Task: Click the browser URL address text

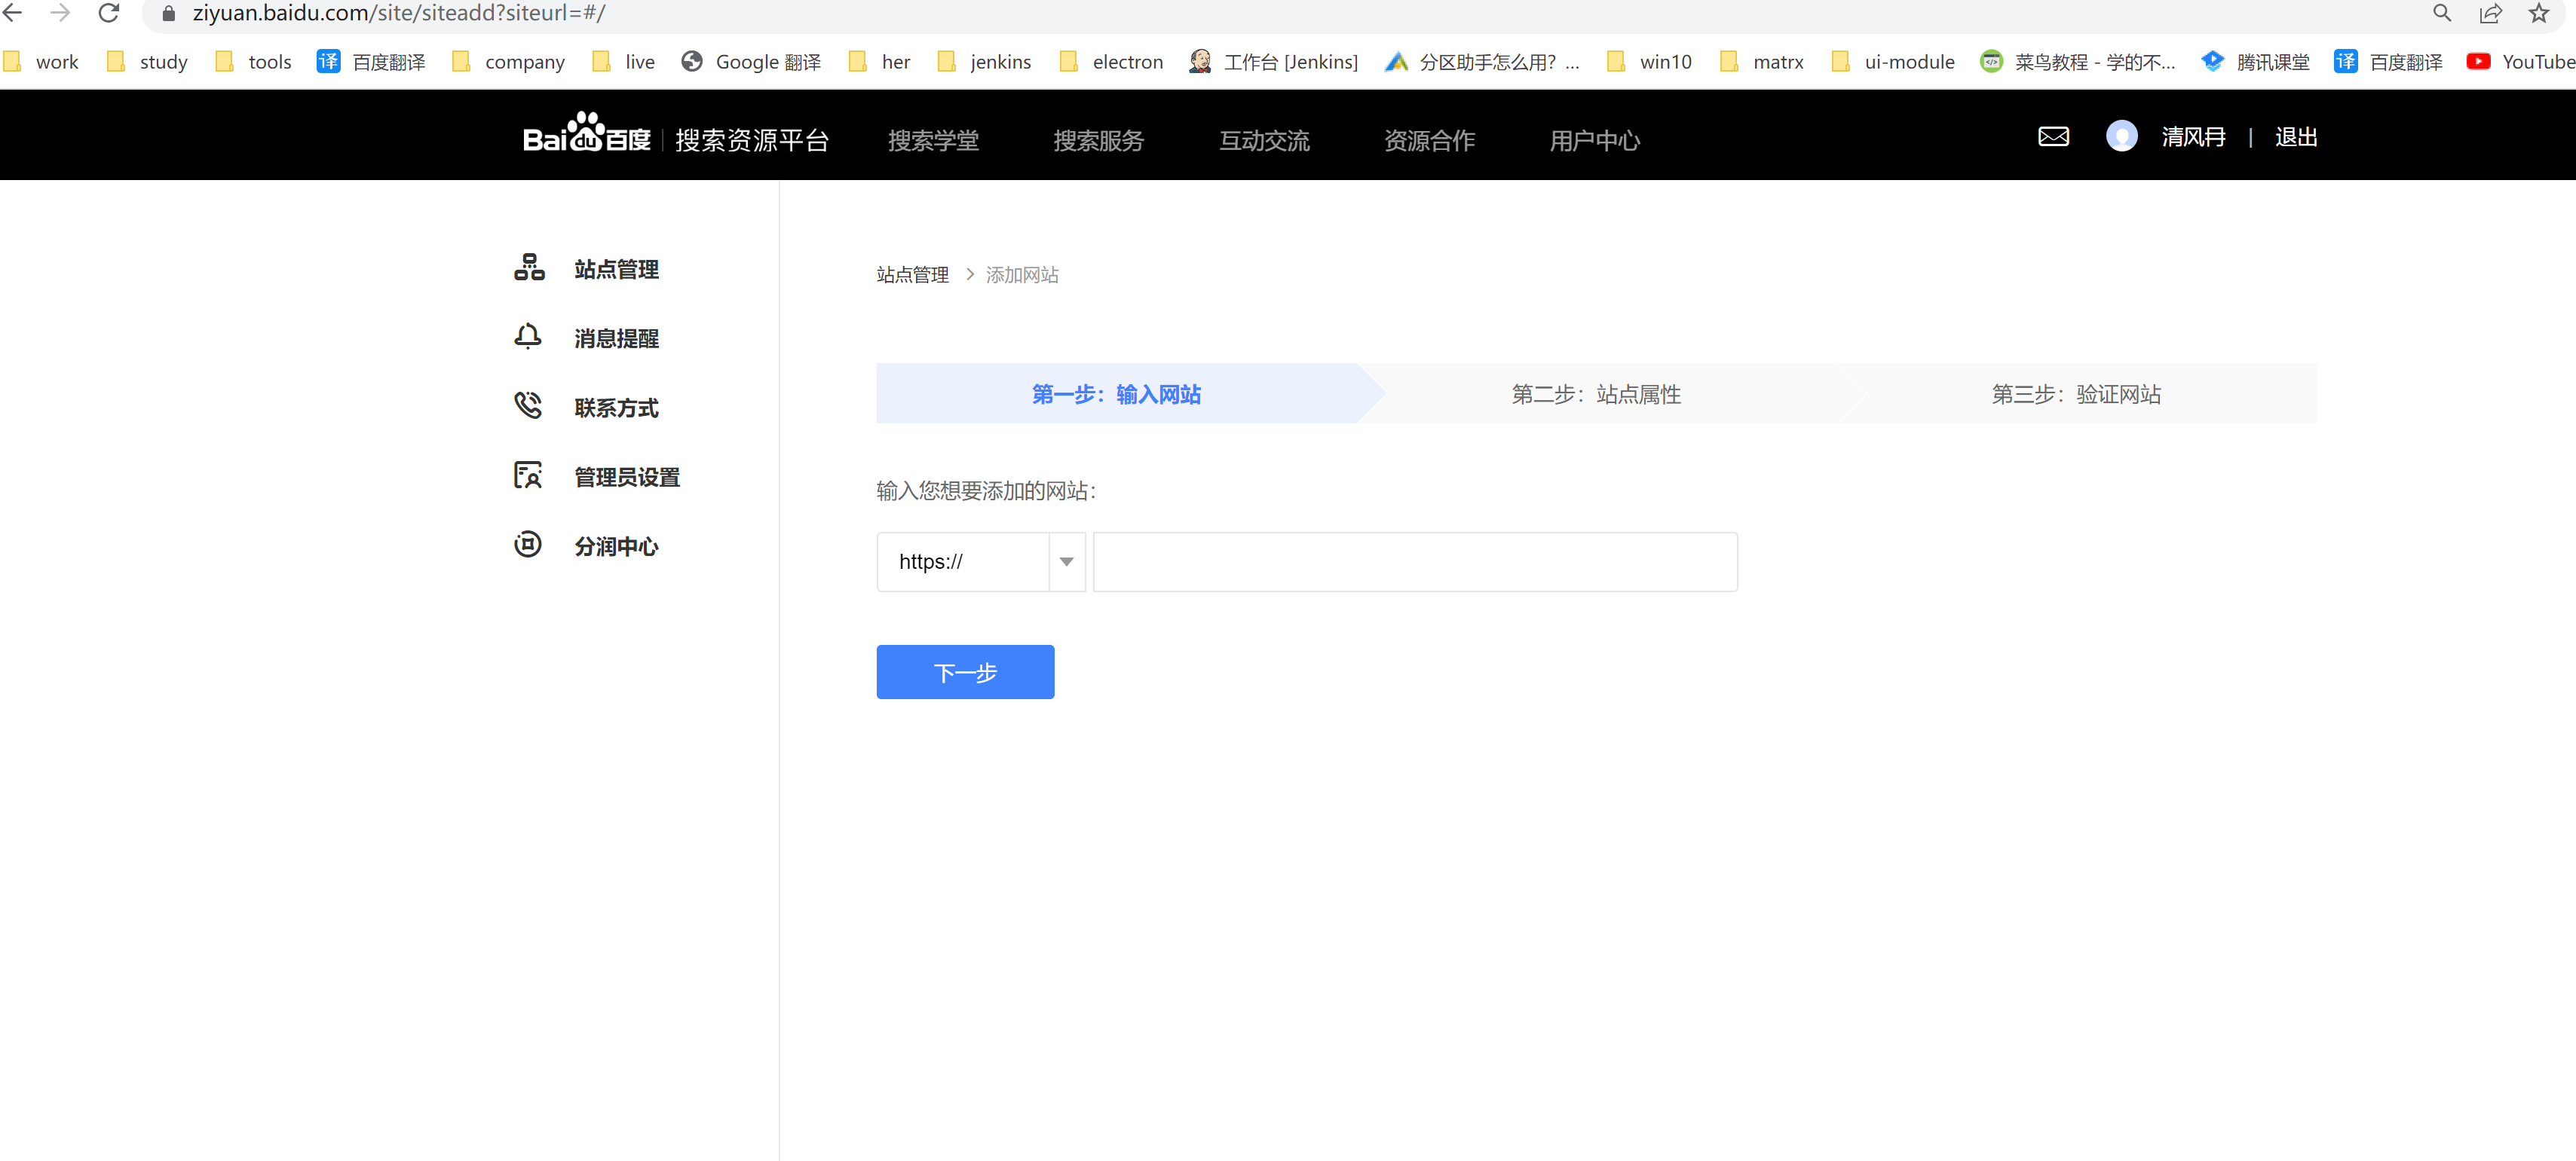Action: pos(398,13)
